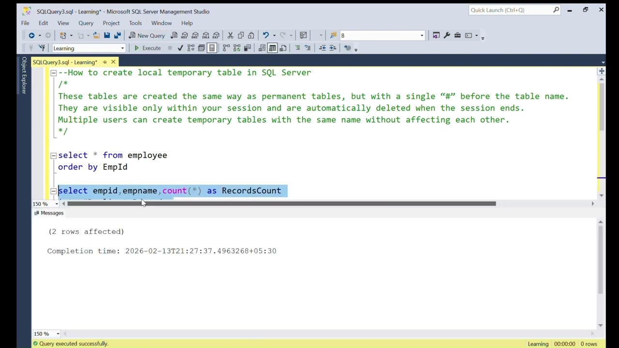The image size is (619, 348).
Task: Select Results to Grid mode
Action: pos(272,48)
